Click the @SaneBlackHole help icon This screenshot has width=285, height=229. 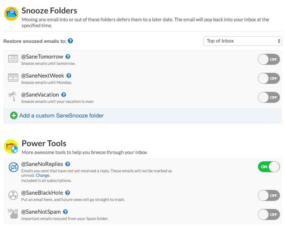tap(68, 193)
